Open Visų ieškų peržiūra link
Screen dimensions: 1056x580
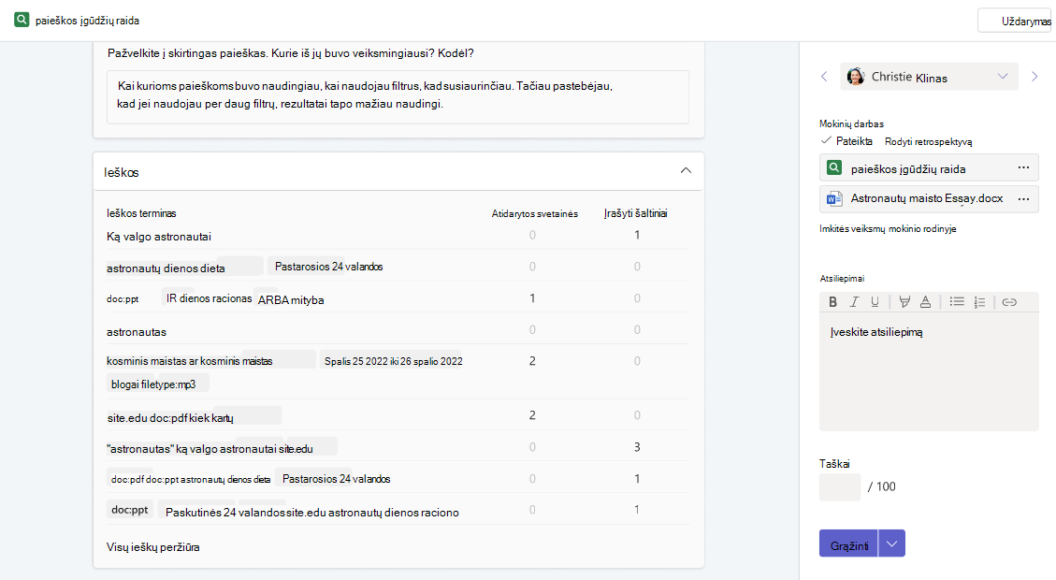pos(152,547)
